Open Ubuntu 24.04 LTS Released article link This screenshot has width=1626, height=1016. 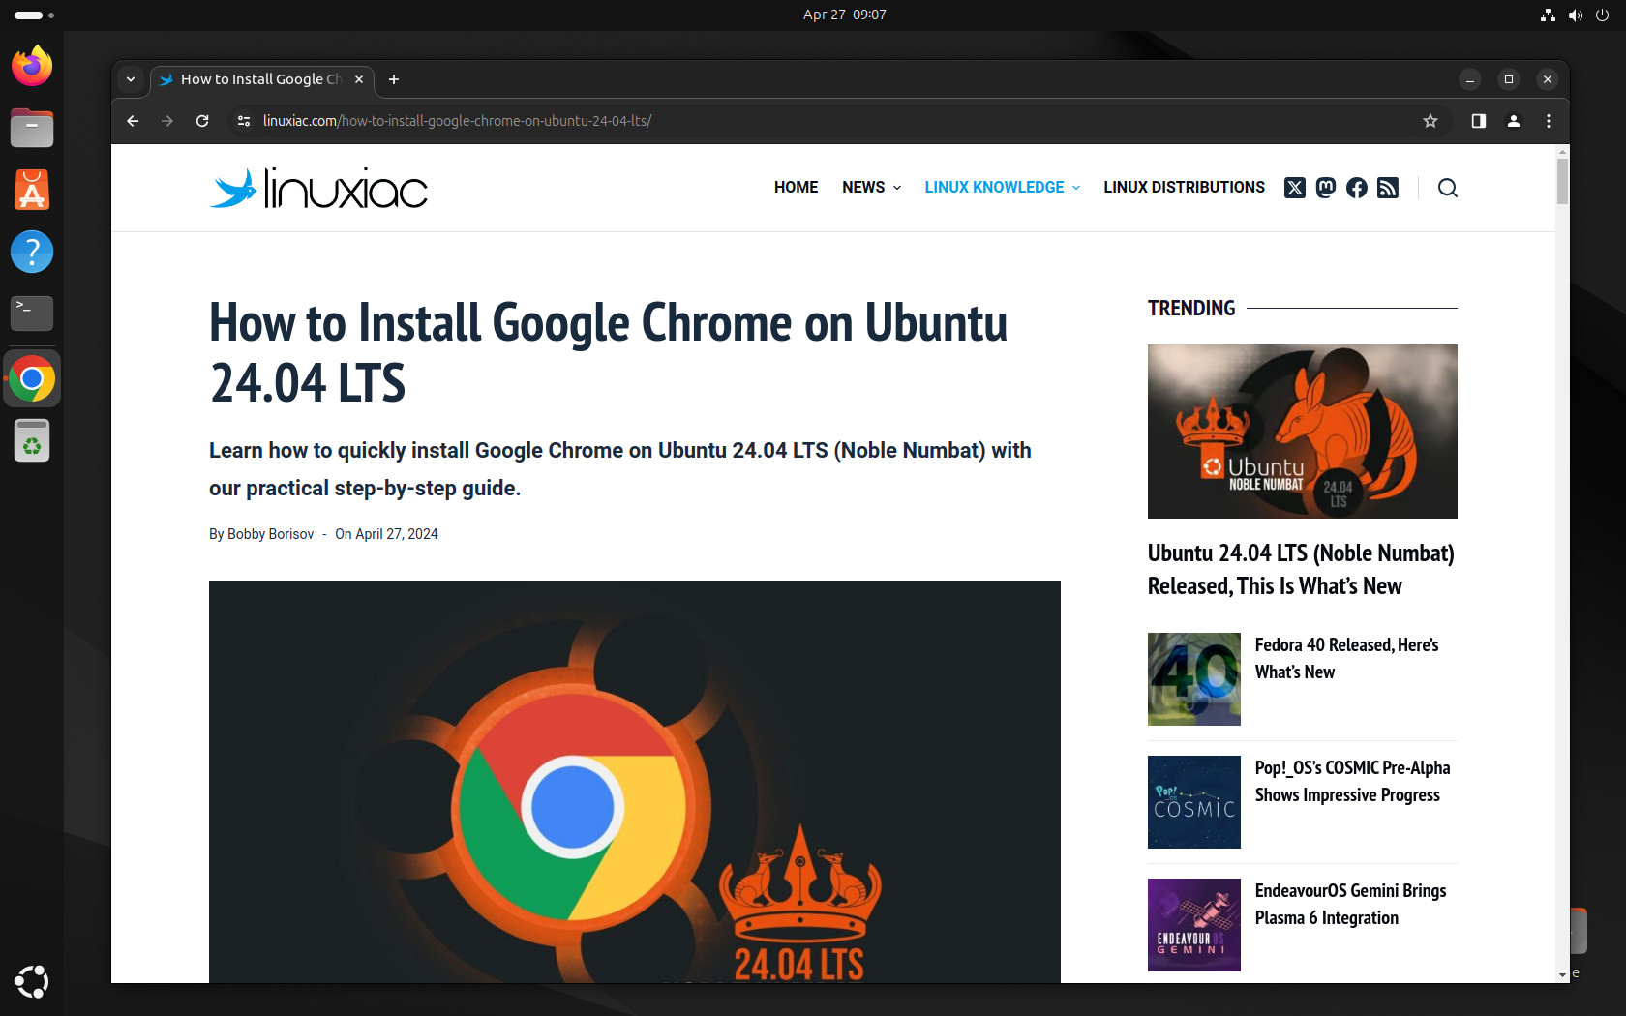[1301, 569]
